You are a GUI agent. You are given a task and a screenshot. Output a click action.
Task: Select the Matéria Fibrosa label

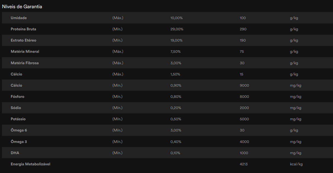[25, 63]
